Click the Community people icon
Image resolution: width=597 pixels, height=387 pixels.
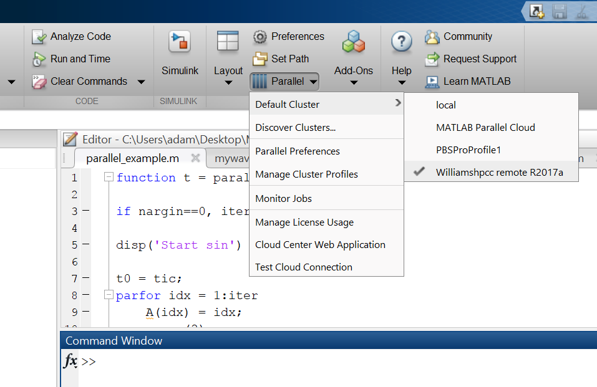click(x=432, y=37)
